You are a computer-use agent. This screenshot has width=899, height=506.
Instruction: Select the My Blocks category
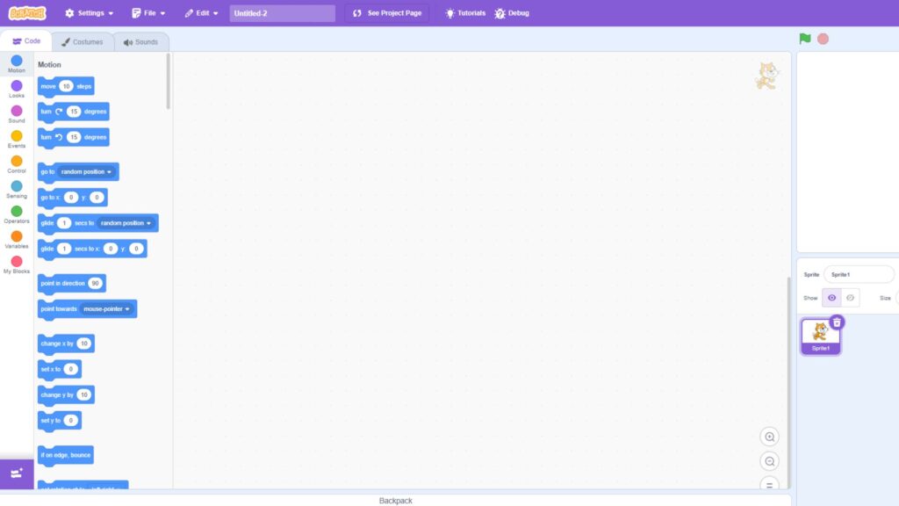(x=17, y=264)
